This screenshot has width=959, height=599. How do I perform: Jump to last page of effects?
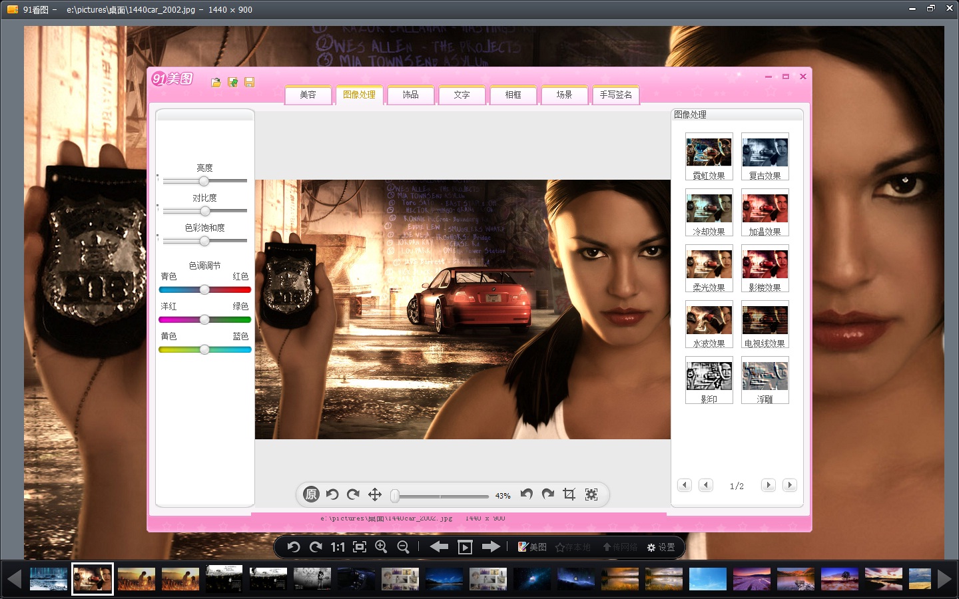pos(790,485)
